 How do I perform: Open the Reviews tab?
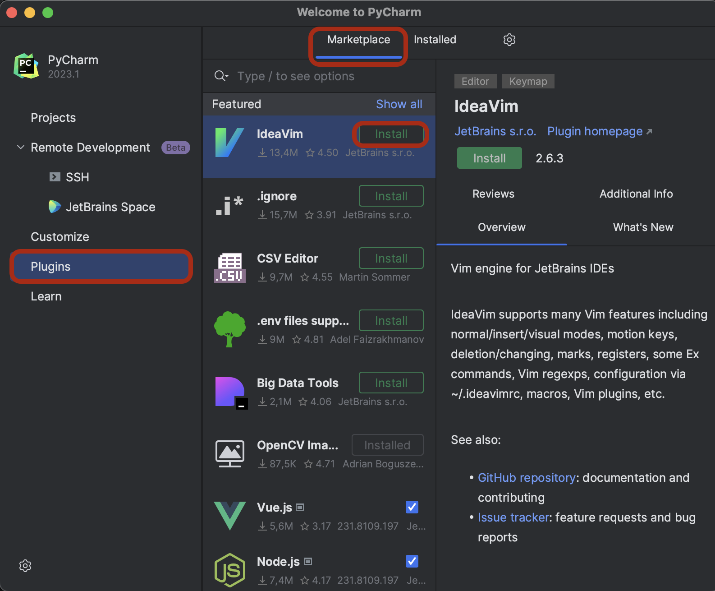pyautogui.click(x=493, y=194)
